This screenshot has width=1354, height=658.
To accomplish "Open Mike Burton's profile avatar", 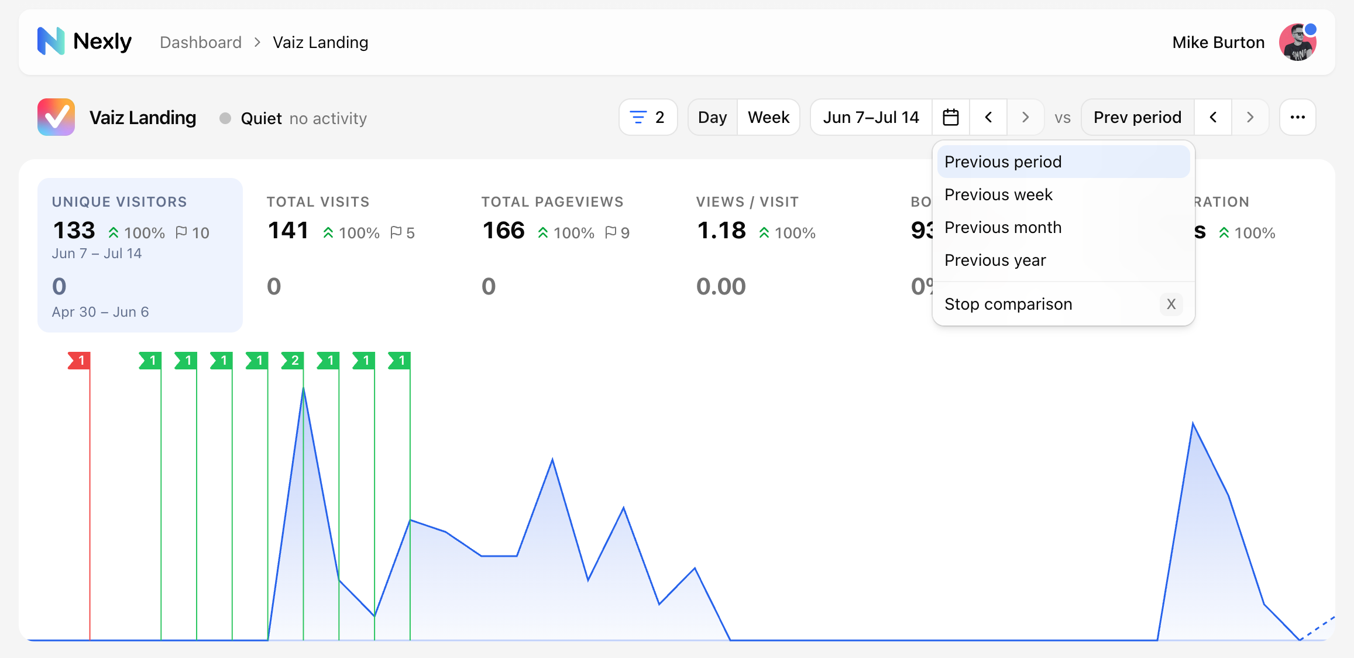I will pyautogui.click(x=1297, y=42).
